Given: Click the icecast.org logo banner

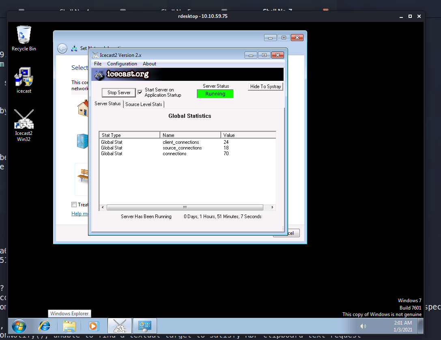Looking at the screenshot, I should click(x=187, y=74).
